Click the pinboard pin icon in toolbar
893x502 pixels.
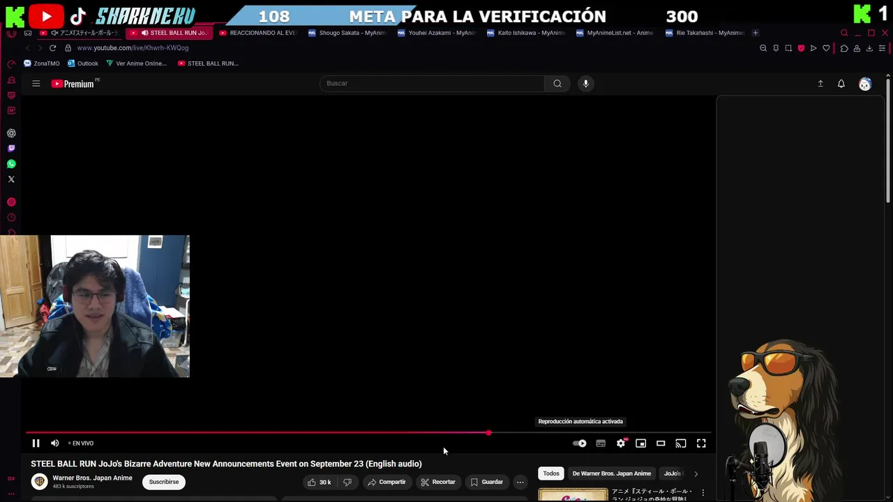coord(776,48)
